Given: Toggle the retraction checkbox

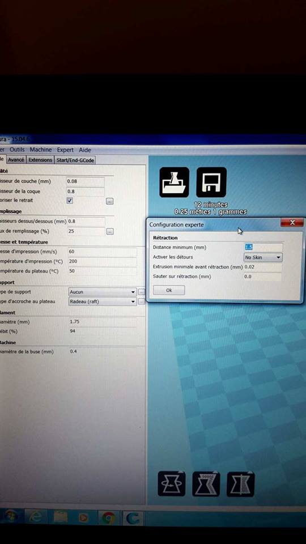Looking at the screenshot, I should coord(70,201).
